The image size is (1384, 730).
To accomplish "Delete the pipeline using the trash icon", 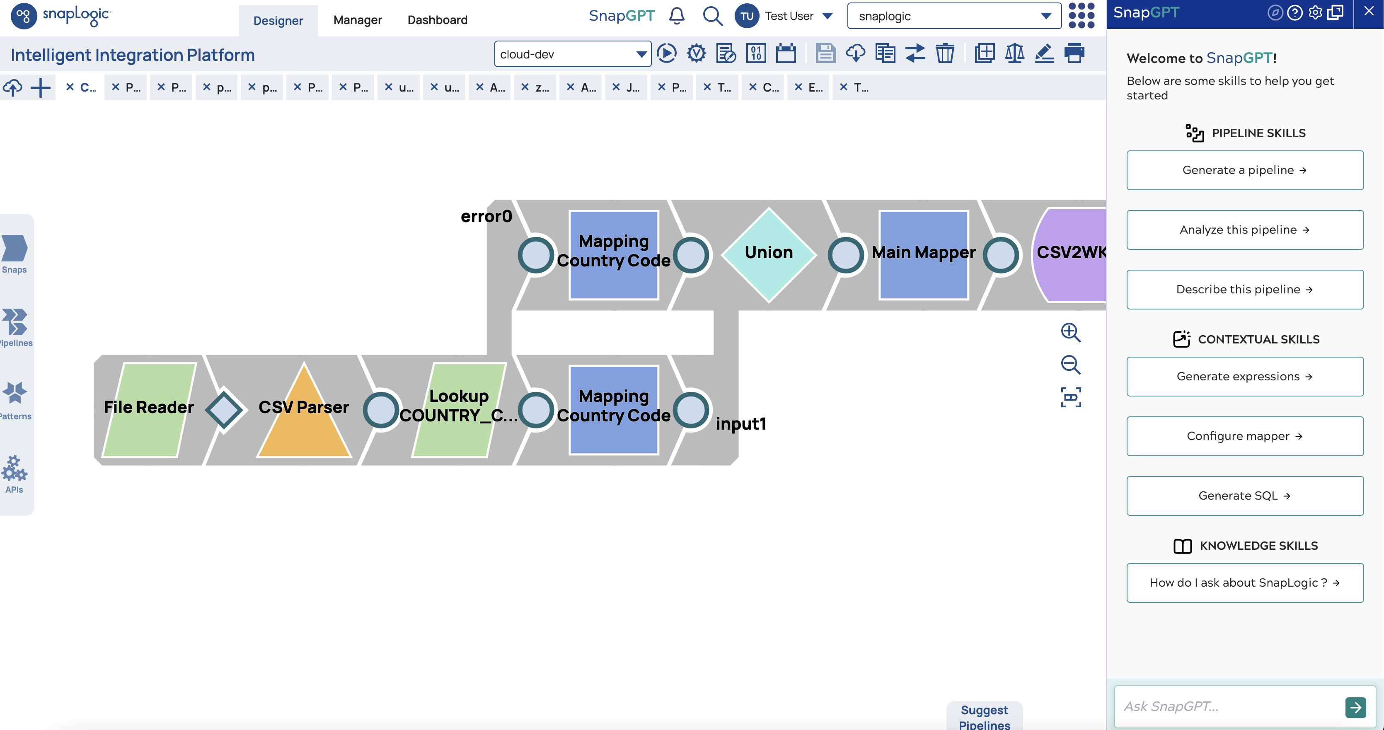I will point(946,54).
